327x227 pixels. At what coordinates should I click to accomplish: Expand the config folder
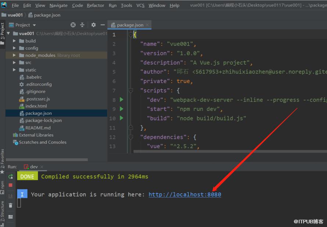coord(14,48)
